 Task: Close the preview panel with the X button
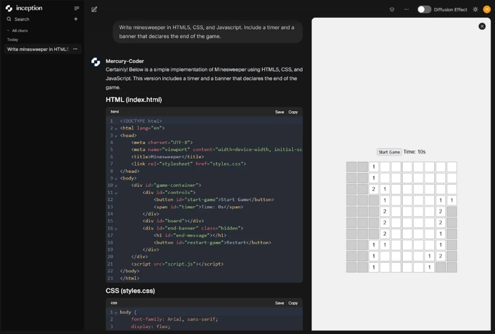(x=482, y=26)
